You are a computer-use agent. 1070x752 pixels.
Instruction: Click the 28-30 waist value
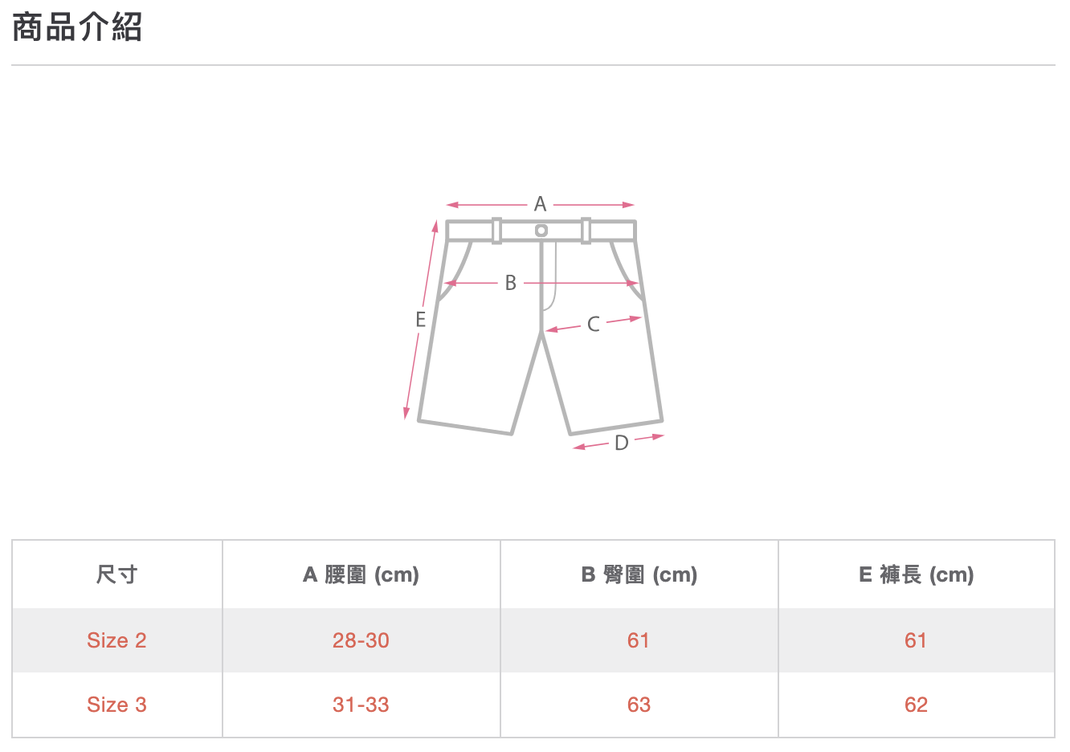point(361,640)
